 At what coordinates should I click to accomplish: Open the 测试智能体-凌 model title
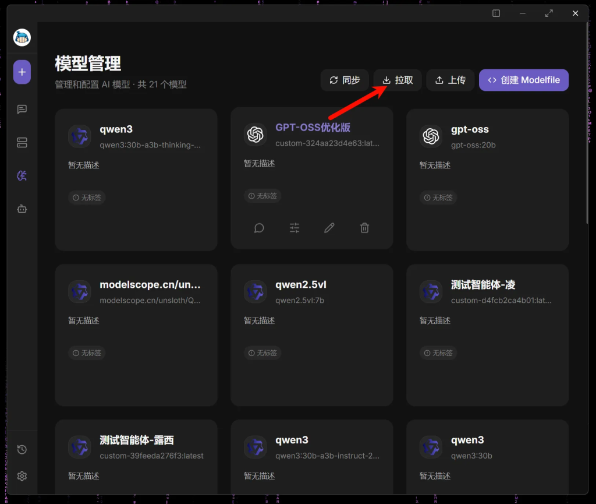coord(483,284)
